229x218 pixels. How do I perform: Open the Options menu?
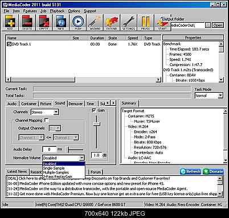74,11
